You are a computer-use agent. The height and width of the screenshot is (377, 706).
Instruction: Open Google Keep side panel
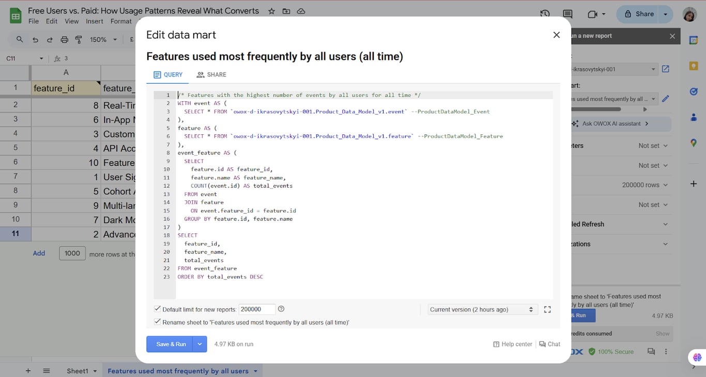point(694,66)
